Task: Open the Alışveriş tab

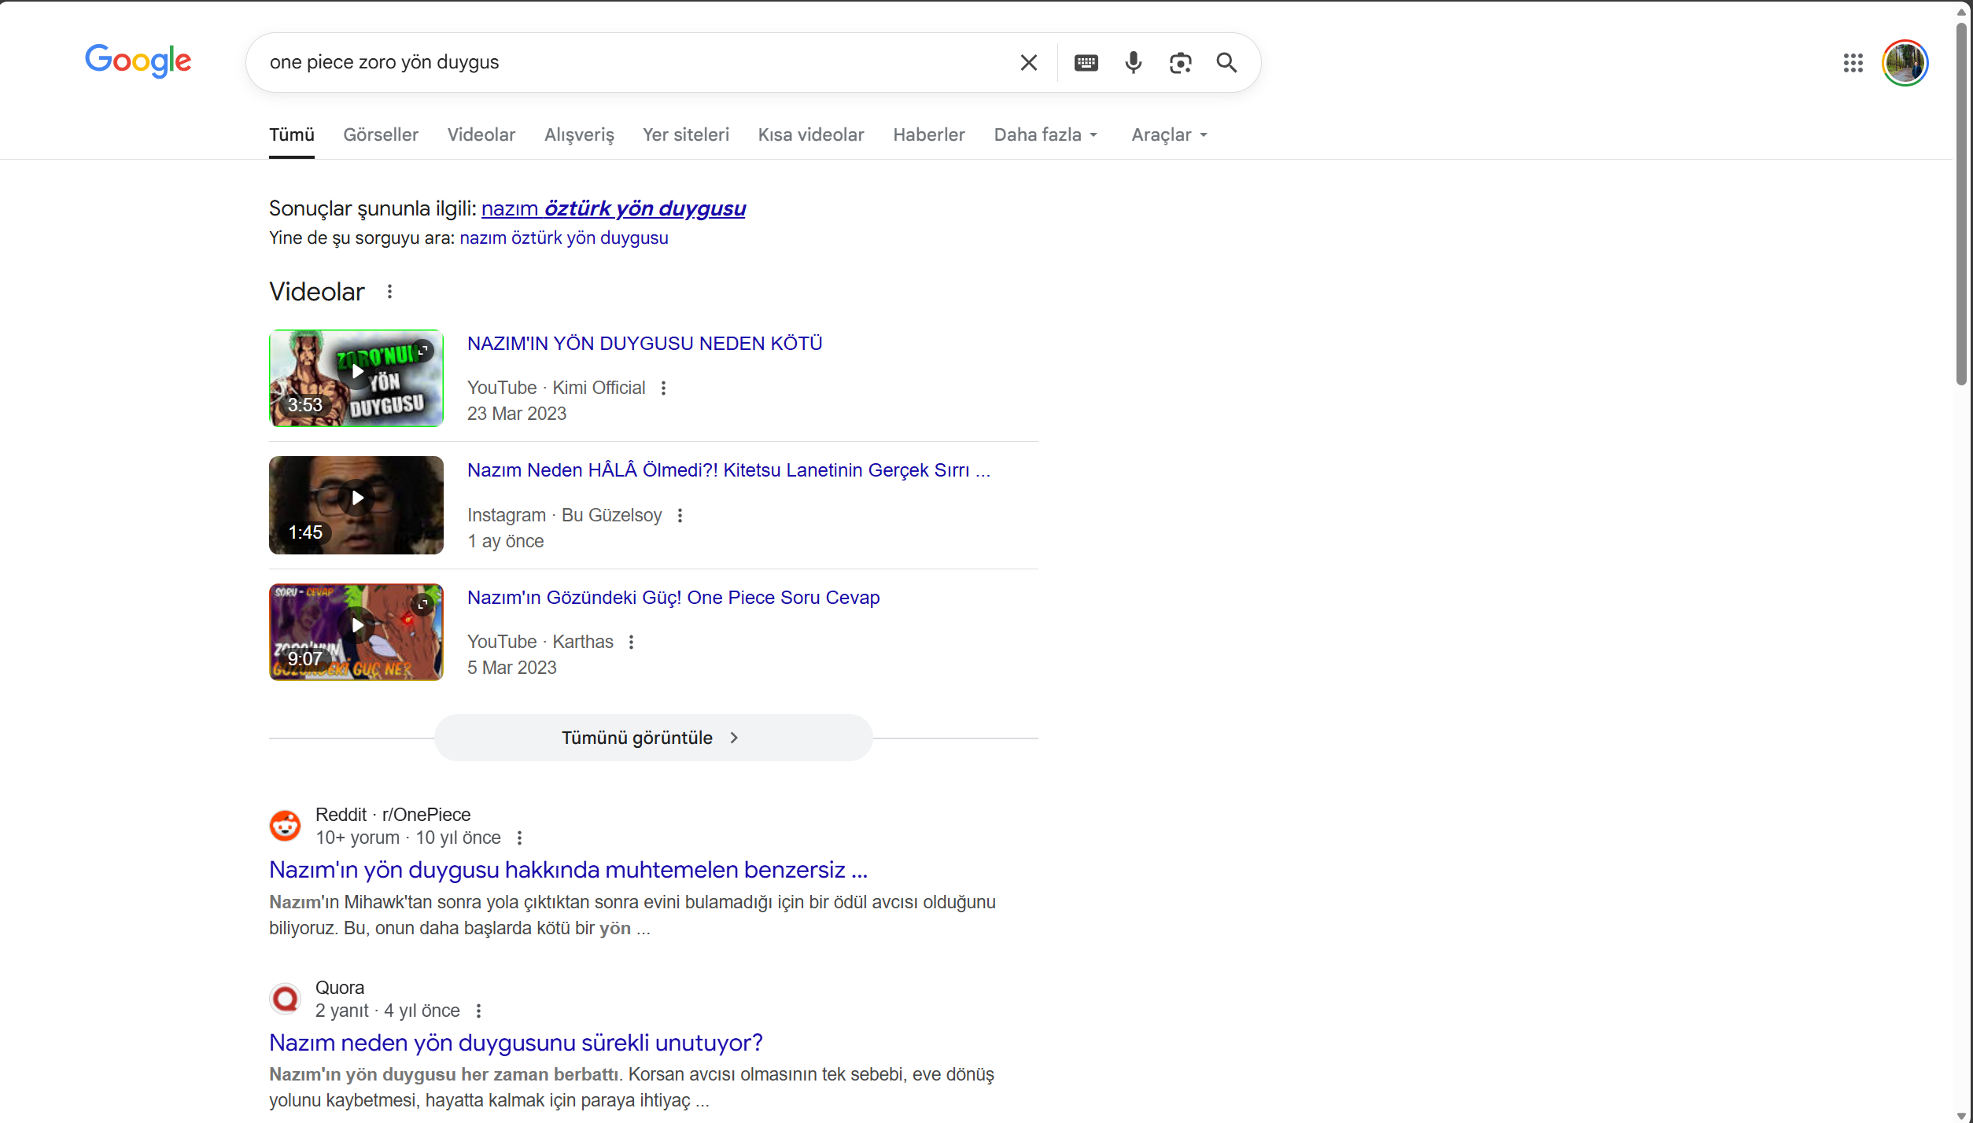Action: point(579,134)
